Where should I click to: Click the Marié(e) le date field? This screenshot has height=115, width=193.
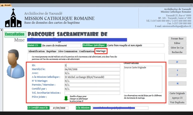tap(92, 69)
